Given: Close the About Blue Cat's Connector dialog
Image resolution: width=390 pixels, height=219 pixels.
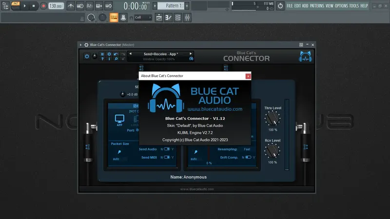Looking at the screenshot, I should 248,76.
